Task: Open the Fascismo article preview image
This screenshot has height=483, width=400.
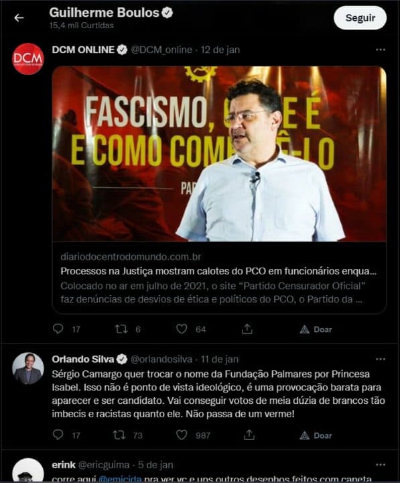Action: point(219,154)
